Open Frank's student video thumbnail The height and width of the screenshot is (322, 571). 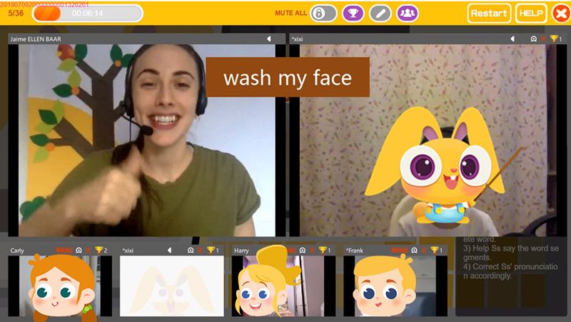pyautogui.click(x=395, y=286)
